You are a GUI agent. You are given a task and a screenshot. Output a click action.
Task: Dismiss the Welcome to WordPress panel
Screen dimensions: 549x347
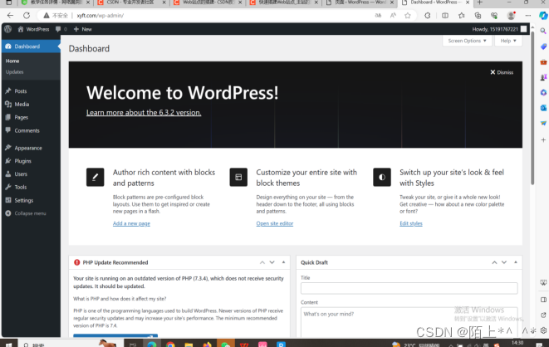point(502,72)
